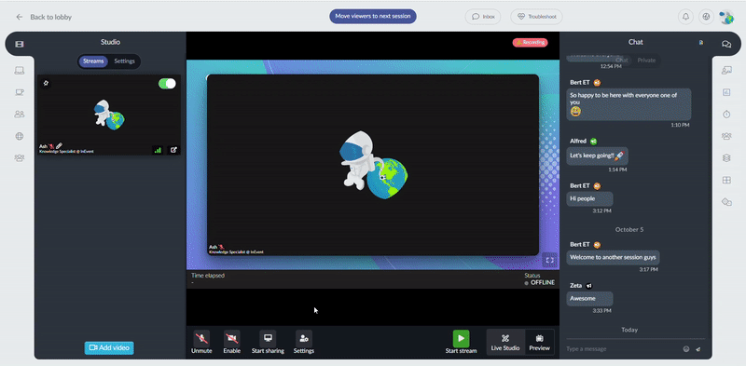Open the stopwatch timer icon in right sidebar
This screenshot has height=366, width=746.
tap(726, 114)
